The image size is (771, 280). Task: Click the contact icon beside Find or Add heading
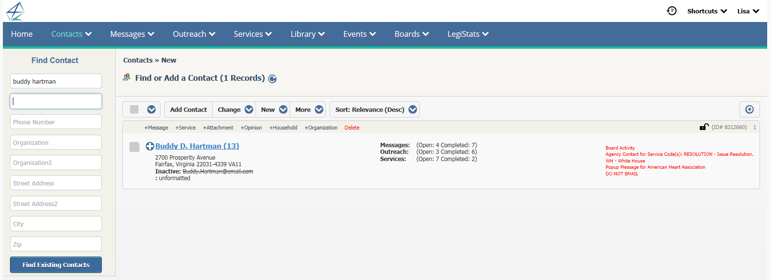127,77
